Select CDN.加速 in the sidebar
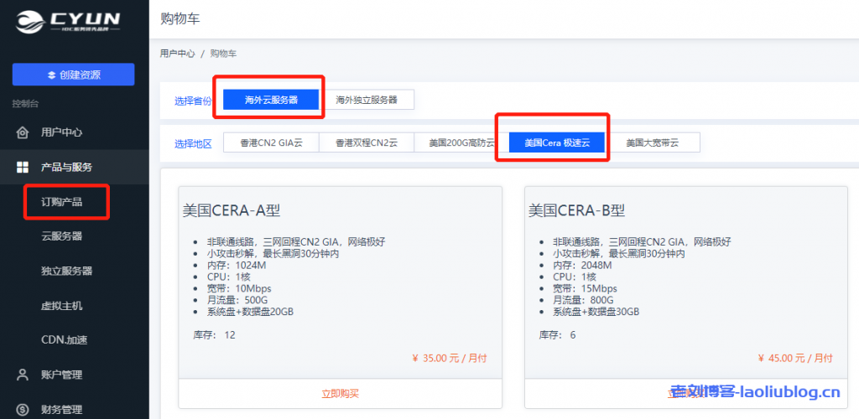 65,340
